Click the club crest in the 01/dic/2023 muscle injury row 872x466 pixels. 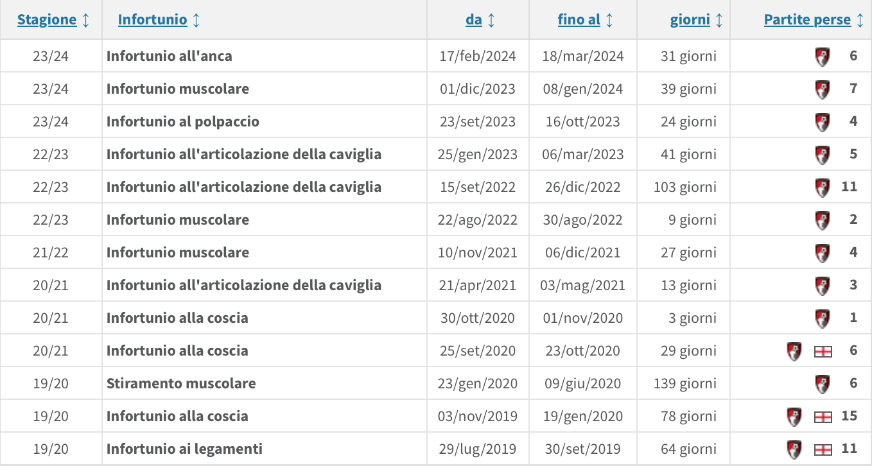pyautogui.click(x=822, y=89)
